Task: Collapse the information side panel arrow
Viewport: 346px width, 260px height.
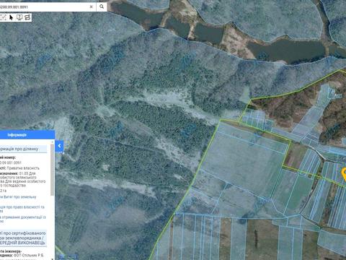Action: pos(59,146)
